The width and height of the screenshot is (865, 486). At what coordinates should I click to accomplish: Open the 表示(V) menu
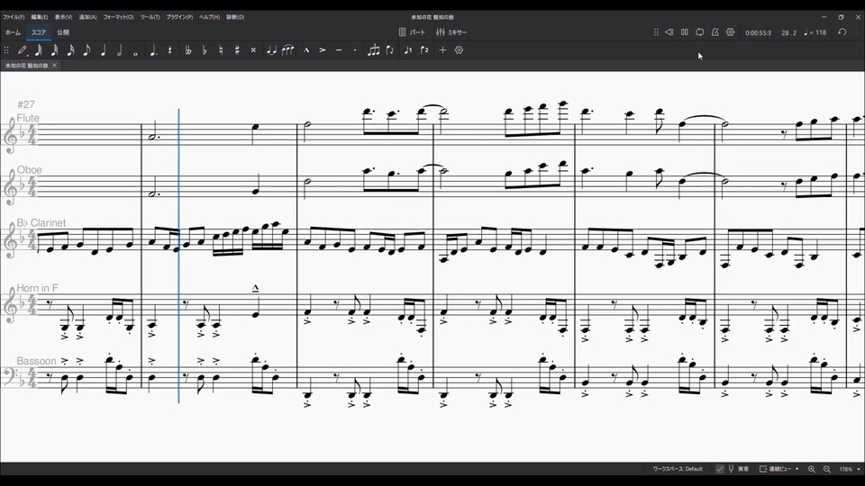pos(63,17)
